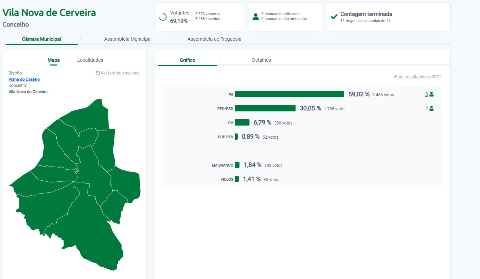The image size is (480, 279).
Task: Click Ver território nacional link
Action: (x=121, y=73)
